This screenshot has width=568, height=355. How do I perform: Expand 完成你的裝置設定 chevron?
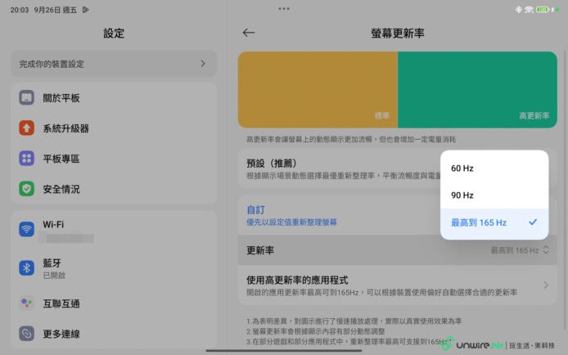[x=203, y=64]
